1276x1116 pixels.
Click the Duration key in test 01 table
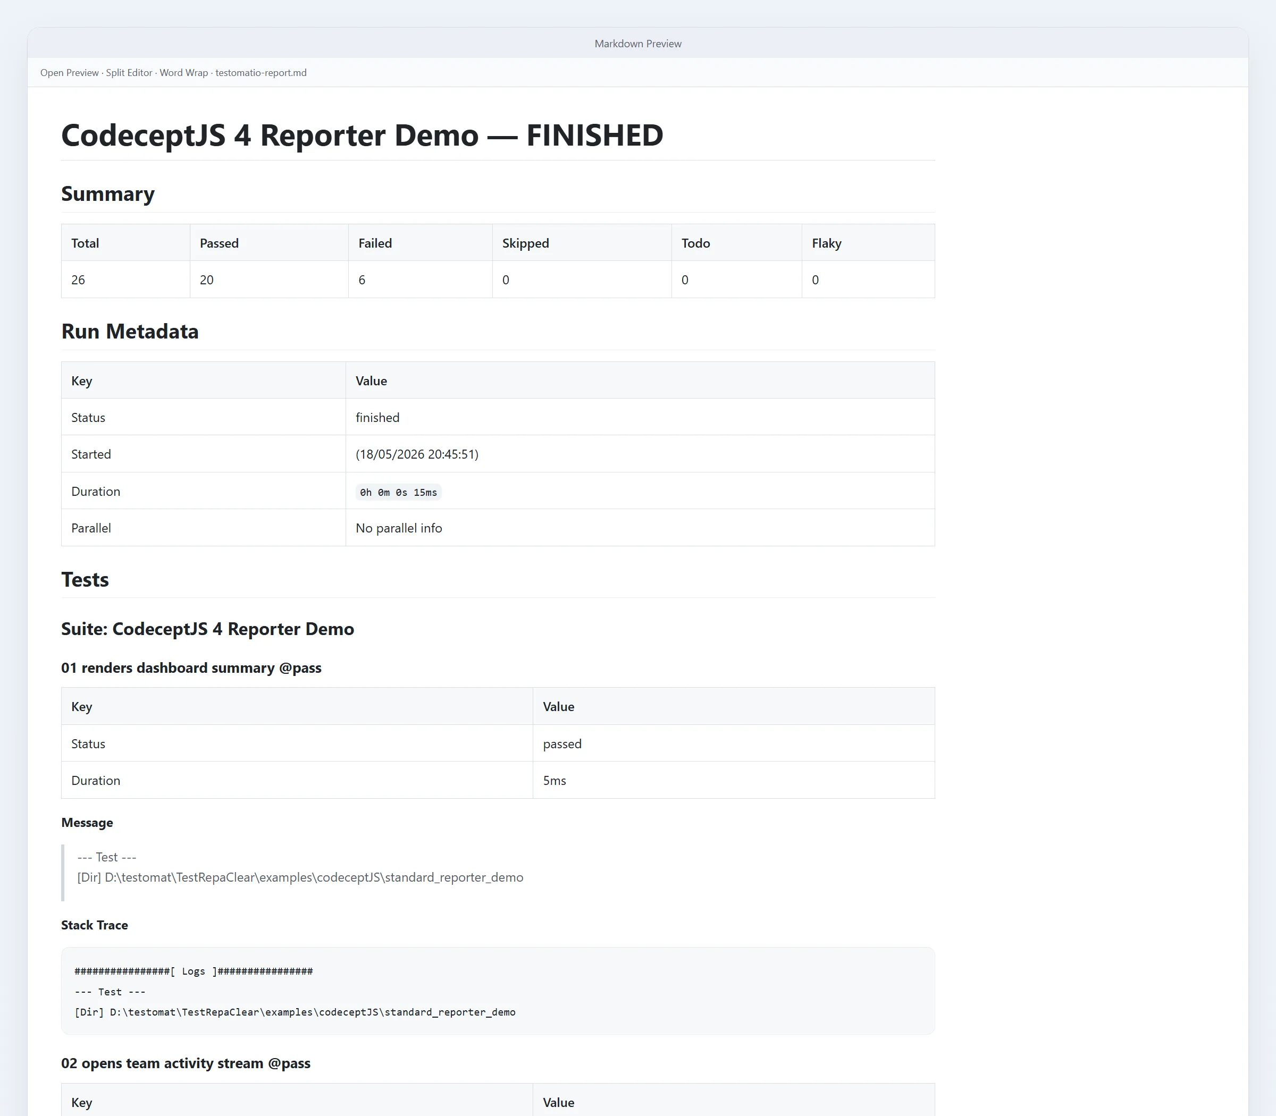(95, 780)
